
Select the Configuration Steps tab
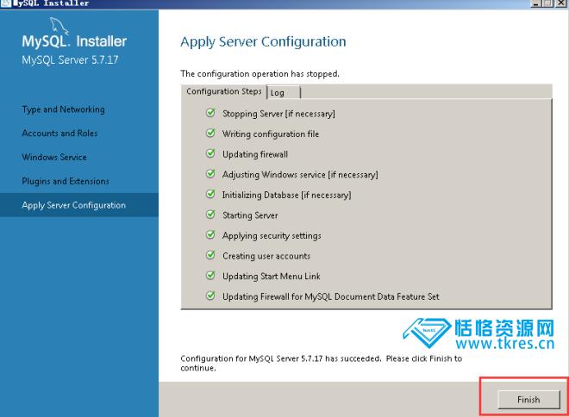223,91
